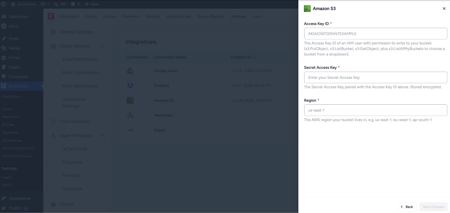Switch to the Survey Reports tab

point(210,16)
